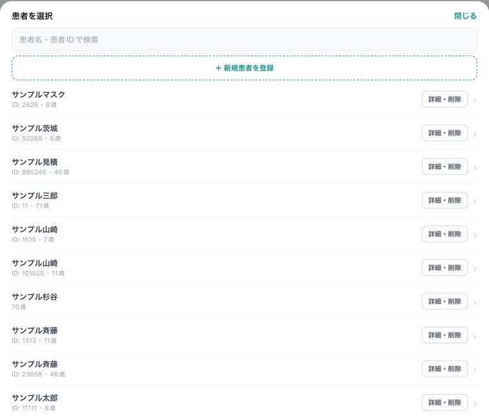Close the patient selection dialog via 閉じる
This screenshot has height=416, width=489.
[465, 16]
